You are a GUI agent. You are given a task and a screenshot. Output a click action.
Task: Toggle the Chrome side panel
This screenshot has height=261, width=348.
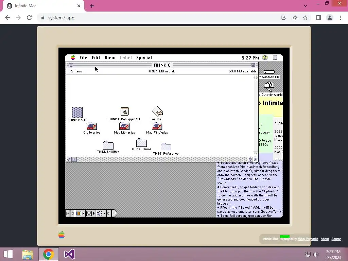tap(319, 18)
